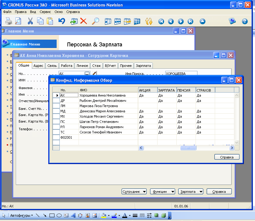Viewport: 255px width, 221px height.
Task: Switch to the В/Учет tab
Action: tap(110, 66)
